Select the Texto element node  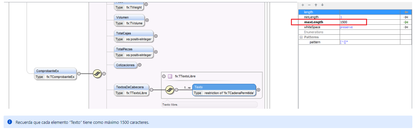(224, 90)
